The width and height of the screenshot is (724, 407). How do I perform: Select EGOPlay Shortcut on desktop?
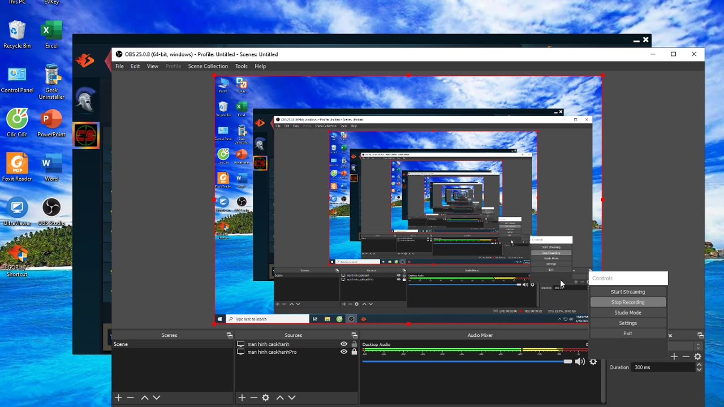click(17, 260)
